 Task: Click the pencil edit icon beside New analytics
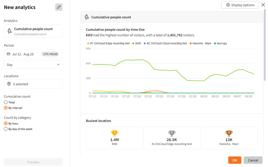pyautogui.click(x=59, y=7)
